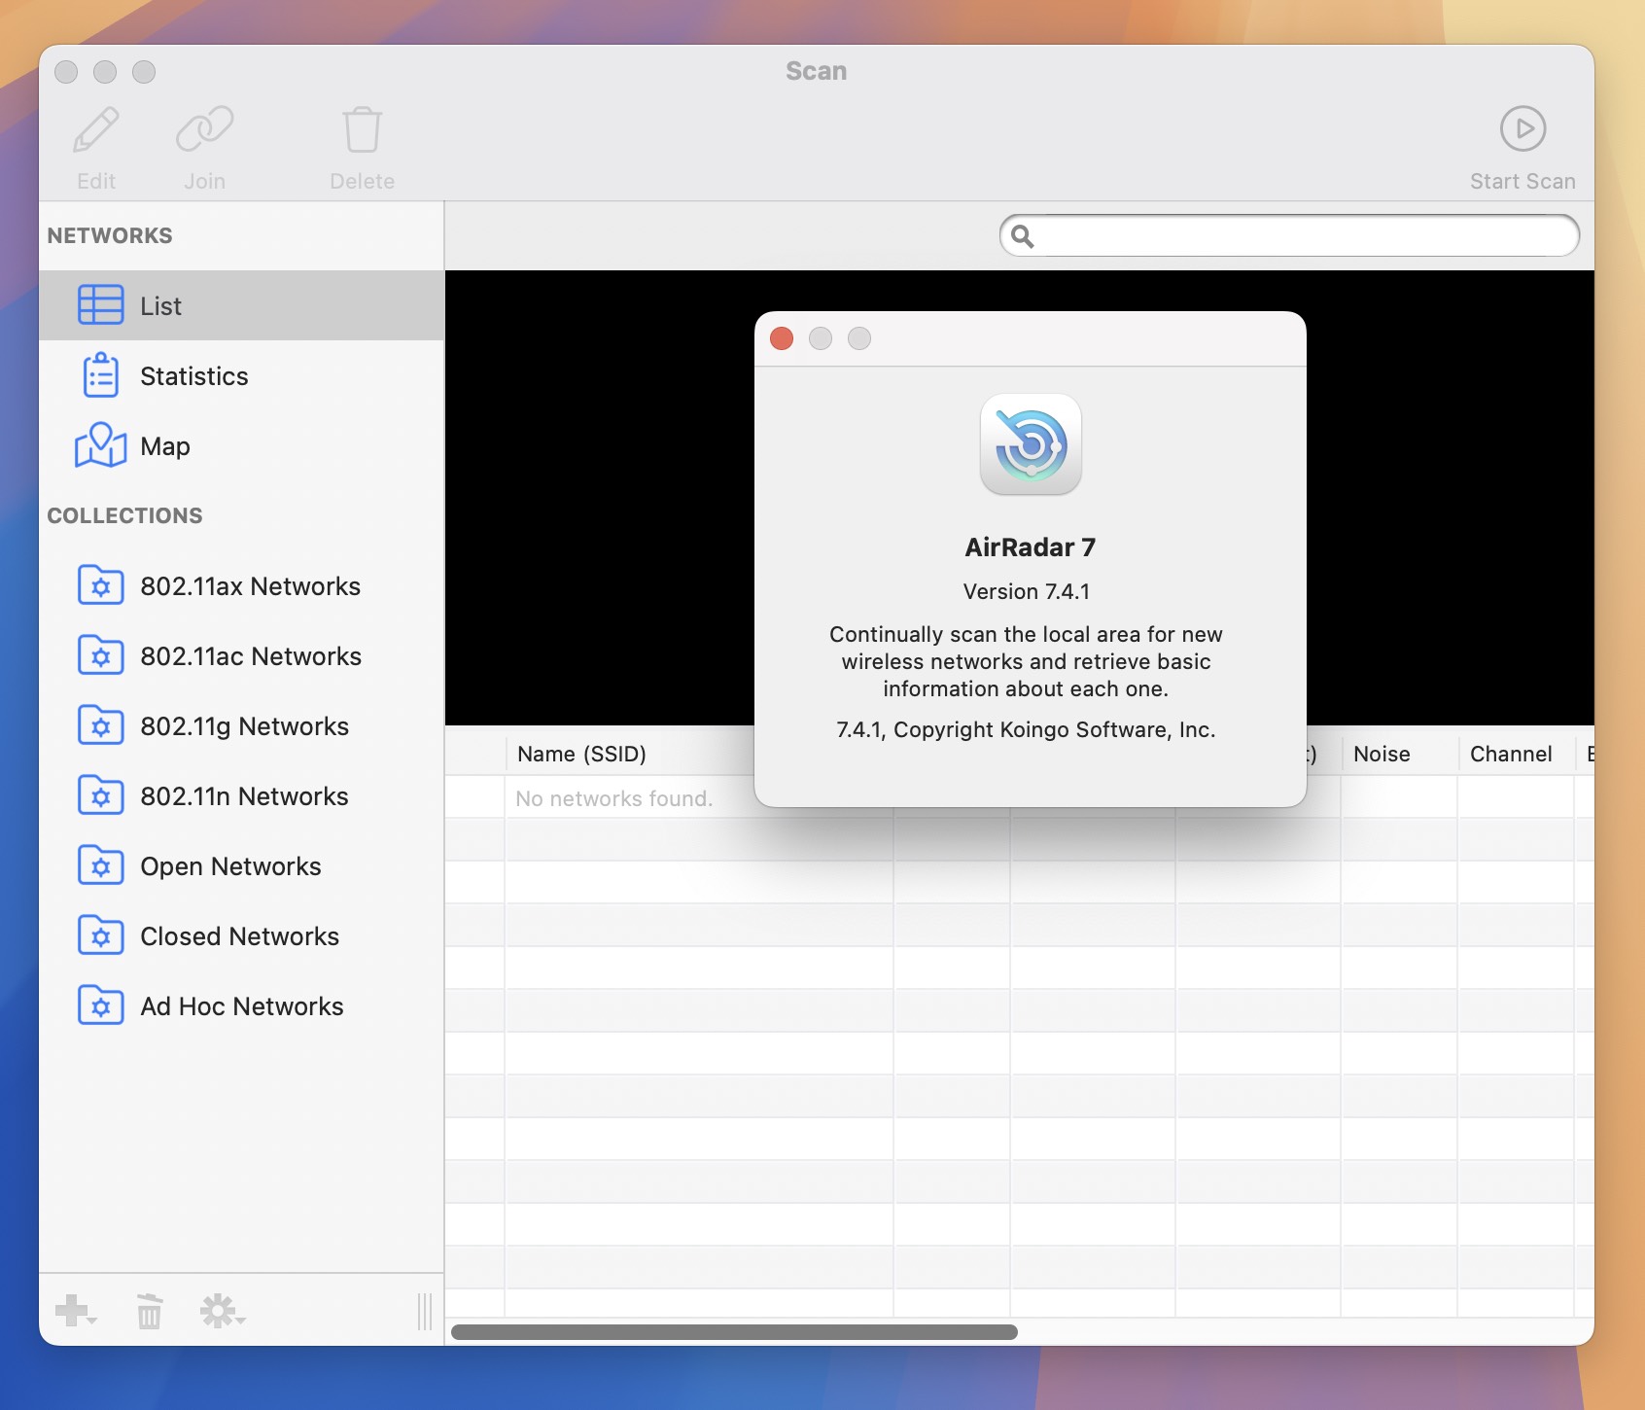This screenshot has width=1645, height=1410.
Task: Click the 'AirRadar 7' title text
Action: 1030,547
